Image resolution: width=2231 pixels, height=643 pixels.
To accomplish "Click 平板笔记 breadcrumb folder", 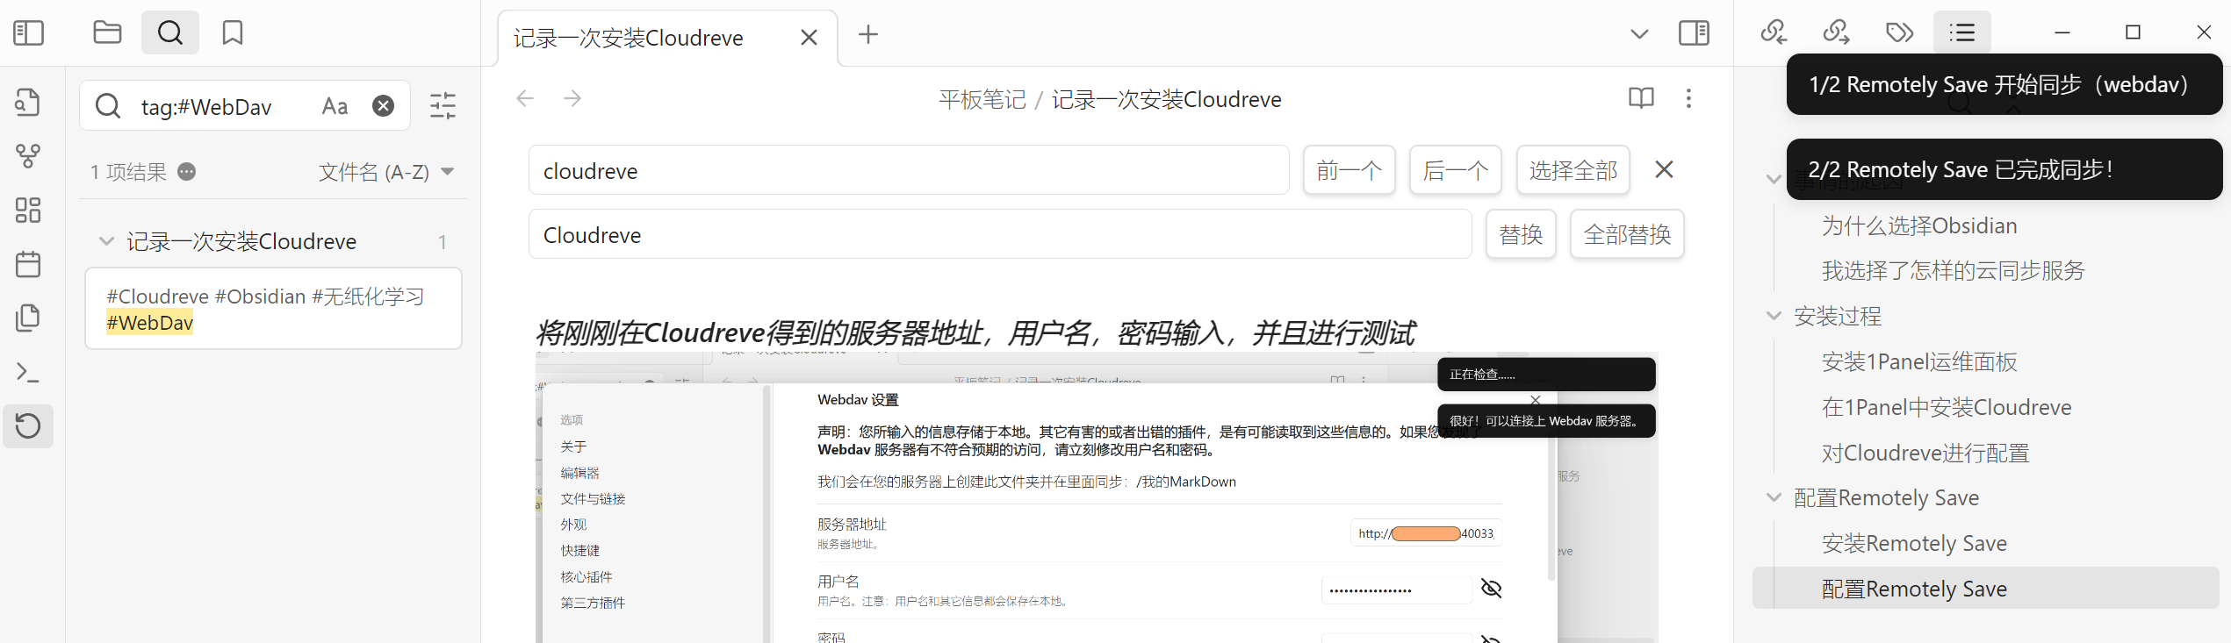I will 982,100.
